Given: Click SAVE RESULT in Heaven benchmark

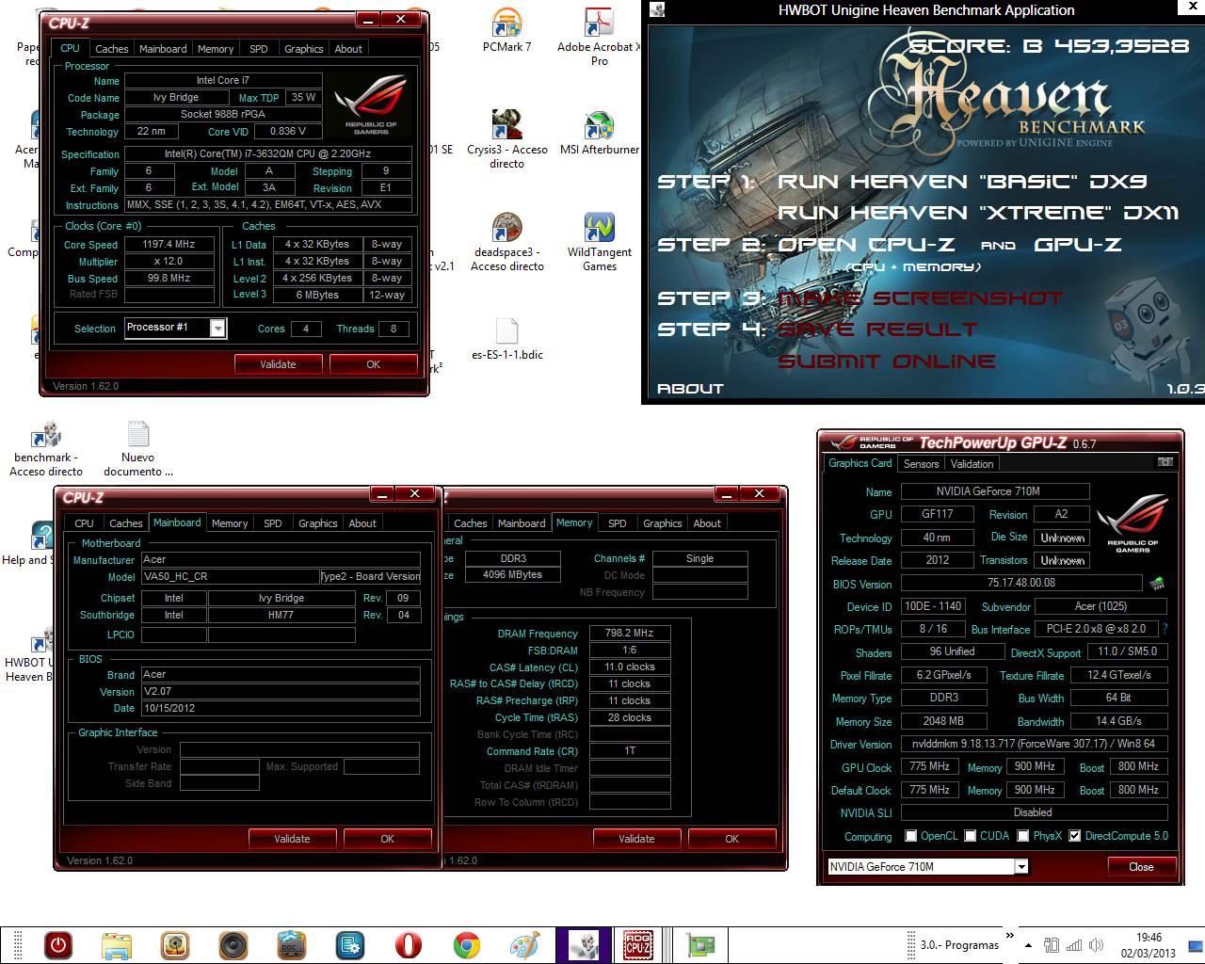Looking at the screenshot, I should click(877, 329).
